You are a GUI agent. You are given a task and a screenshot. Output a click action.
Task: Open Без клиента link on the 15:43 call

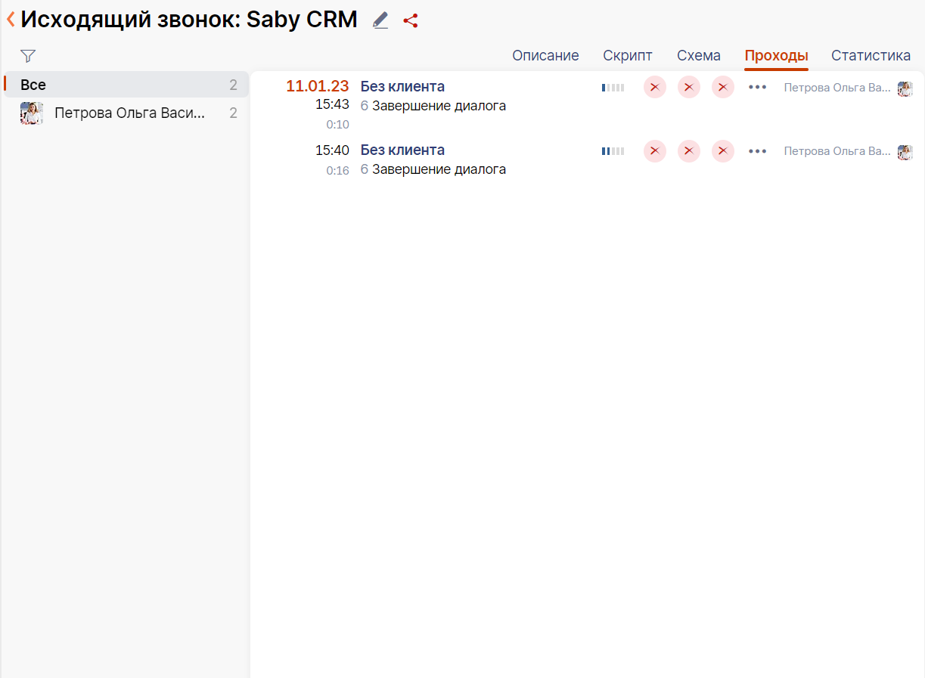point(403,86)
